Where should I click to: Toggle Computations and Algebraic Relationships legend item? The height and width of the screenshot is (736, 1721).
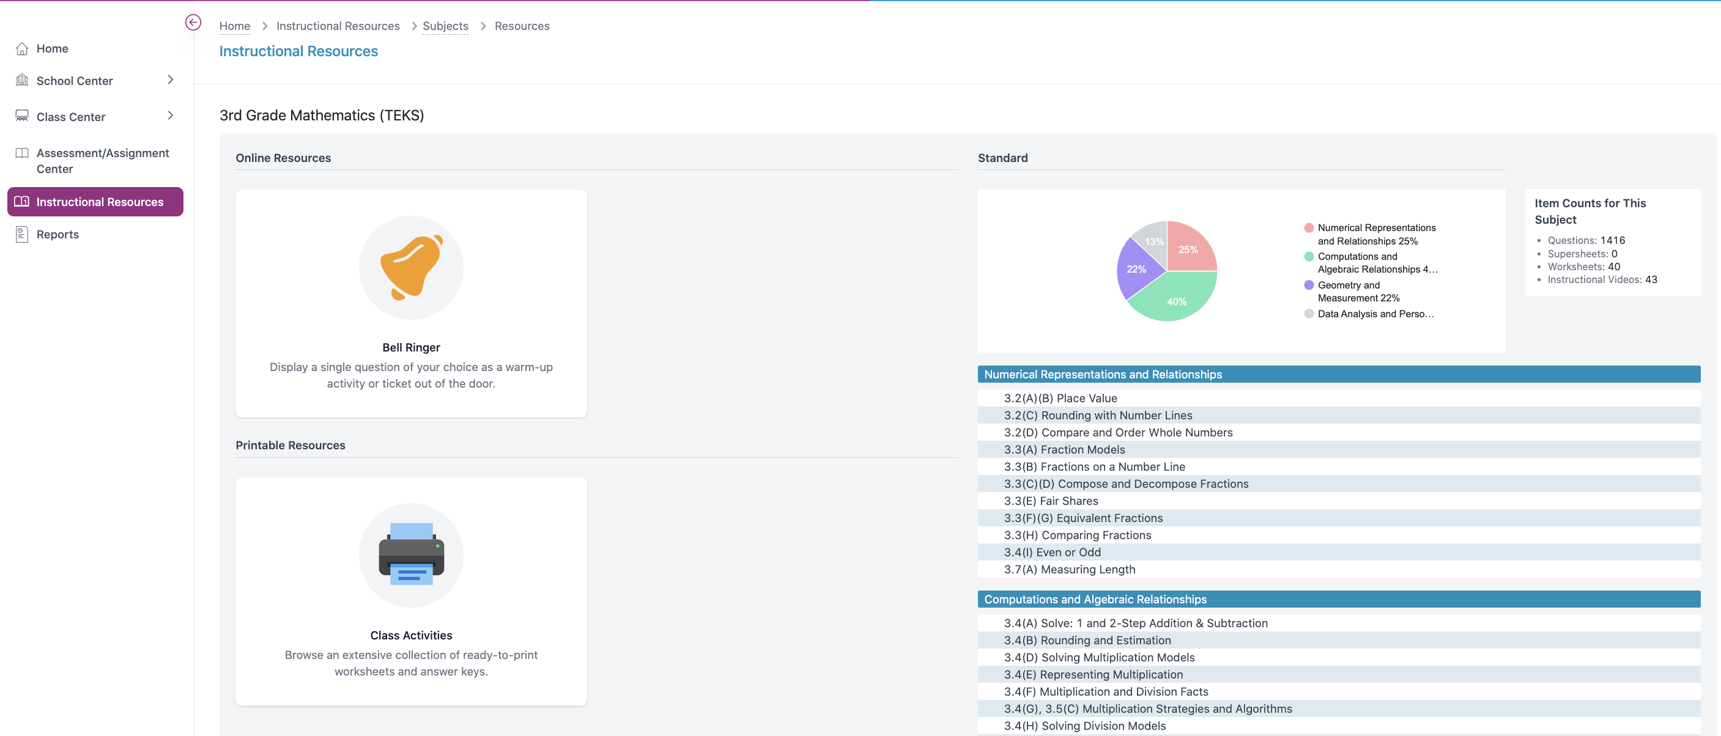coord(1370,262)
